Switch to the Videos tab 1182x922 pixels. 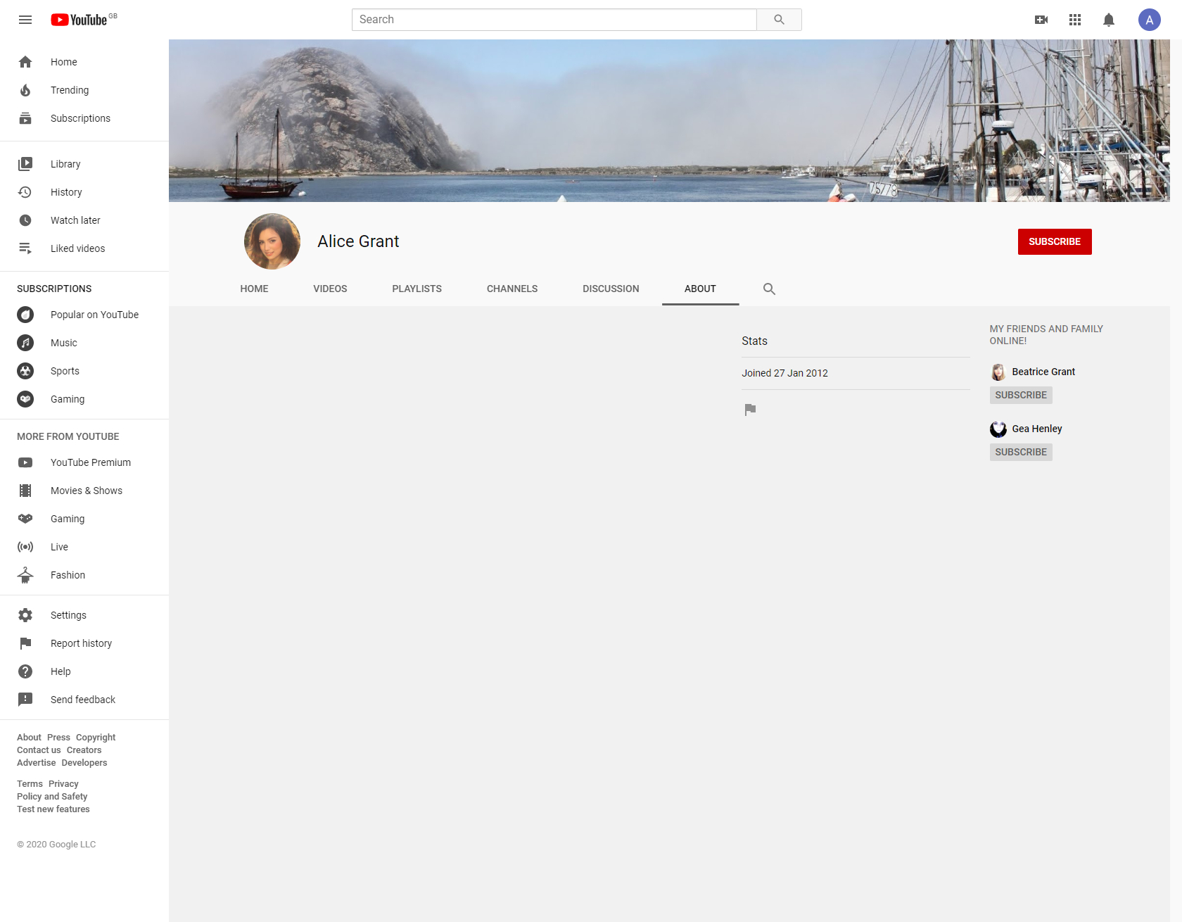click(x=330, y=289)
